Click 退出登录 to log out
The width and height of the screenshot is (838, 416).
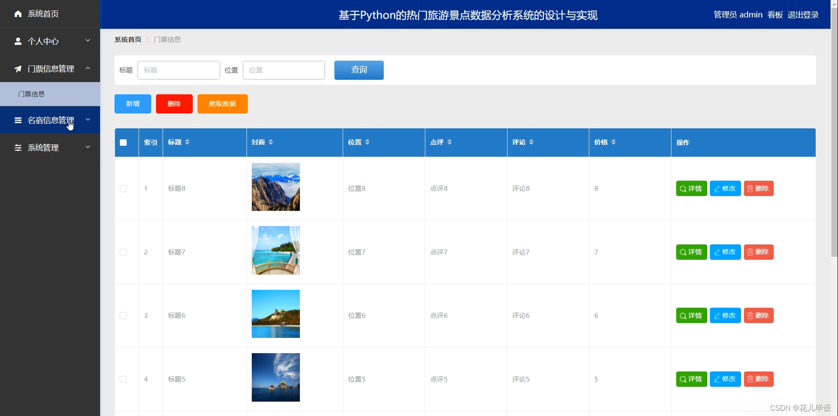[803, 14]
